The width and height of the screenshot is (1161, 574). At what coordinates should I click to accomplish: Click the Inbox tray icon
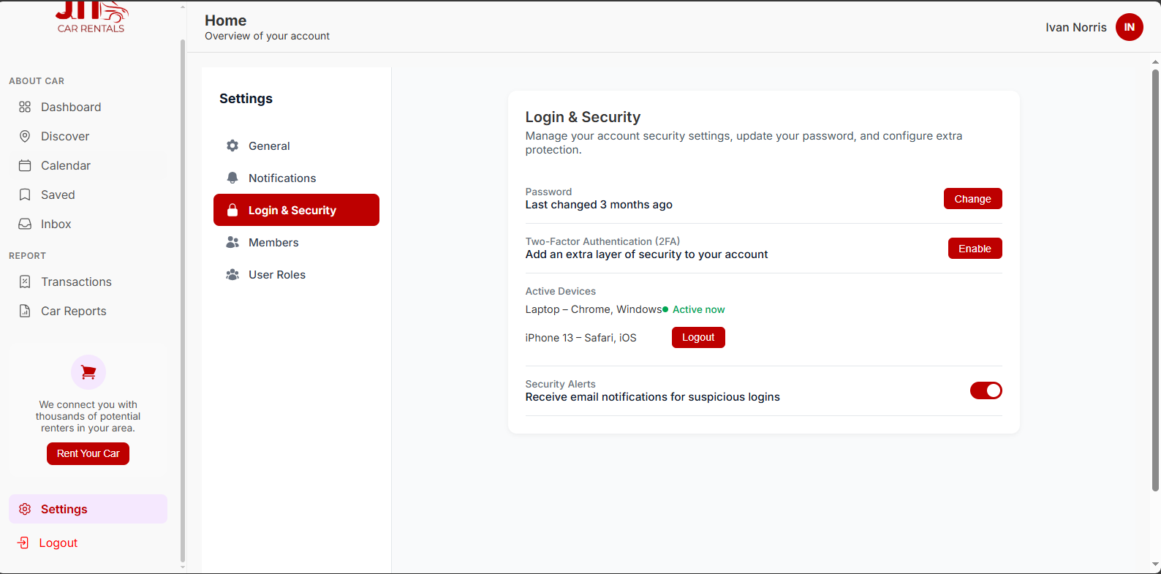(25, 224)
